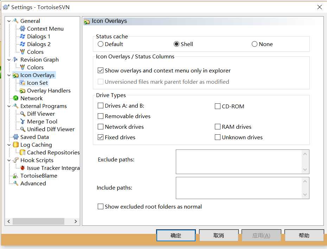The height and width of the screenshot is (249, 327).
Task: Open the Advanced settings page
Action: (33, 183)
